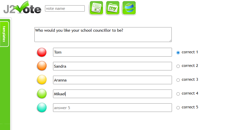Click the green ball next to Mikael
The width and height of the screenshot is (225, 130).
tap(42, 94)
